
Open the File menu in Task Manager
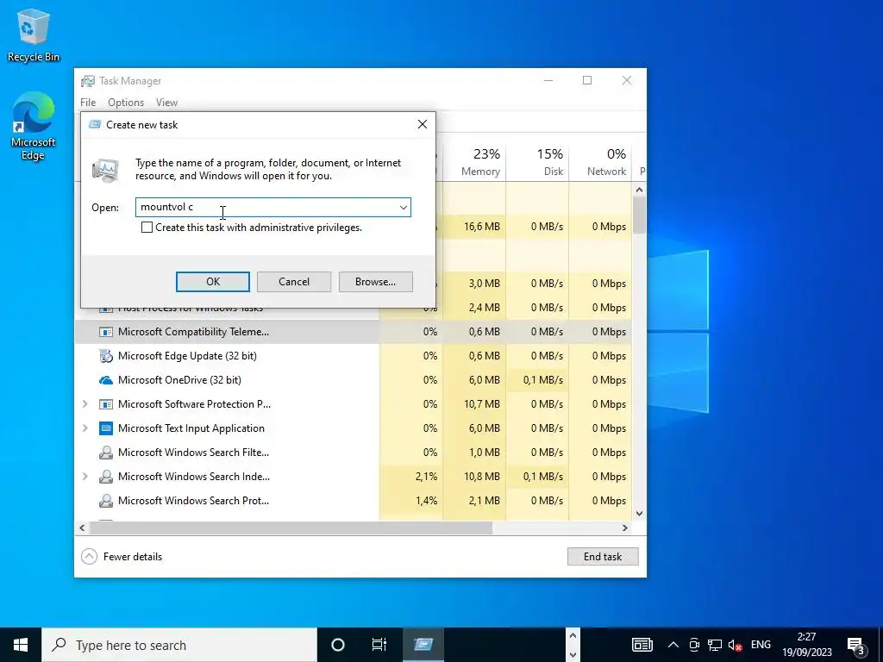(88, 103)
